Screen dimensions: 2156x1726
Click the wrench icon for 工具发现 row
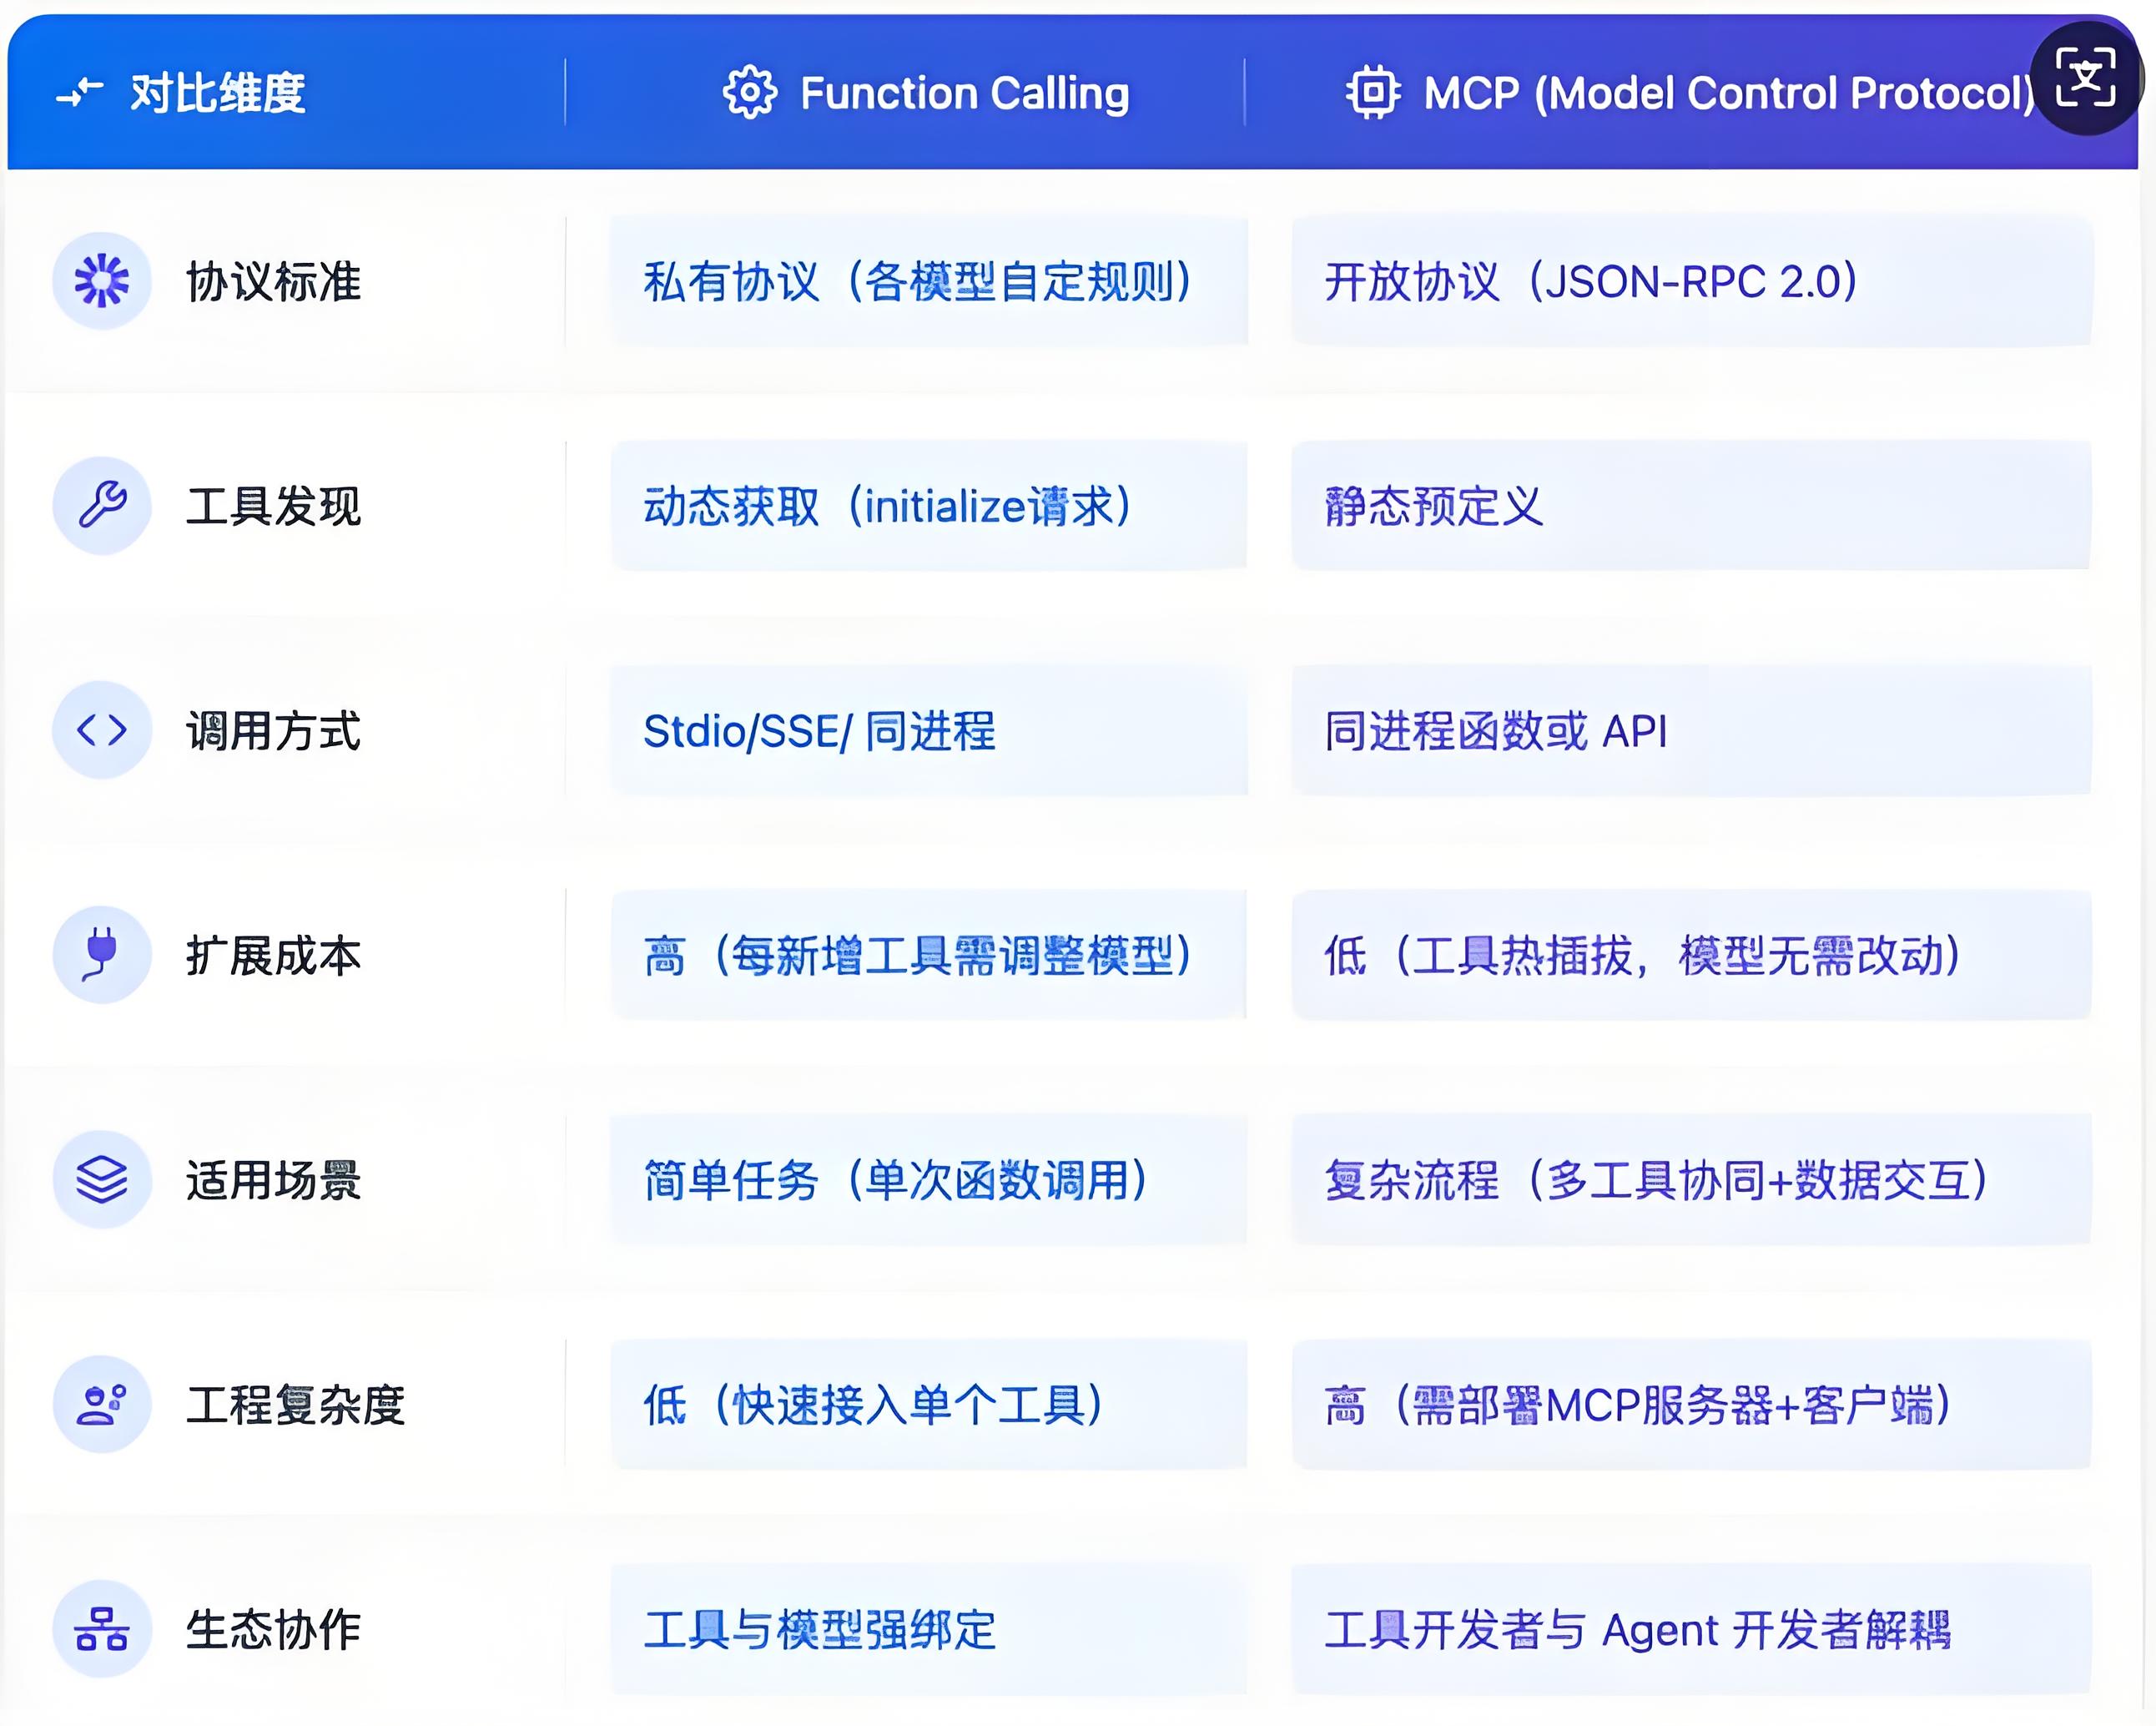(x=103, y=505)
